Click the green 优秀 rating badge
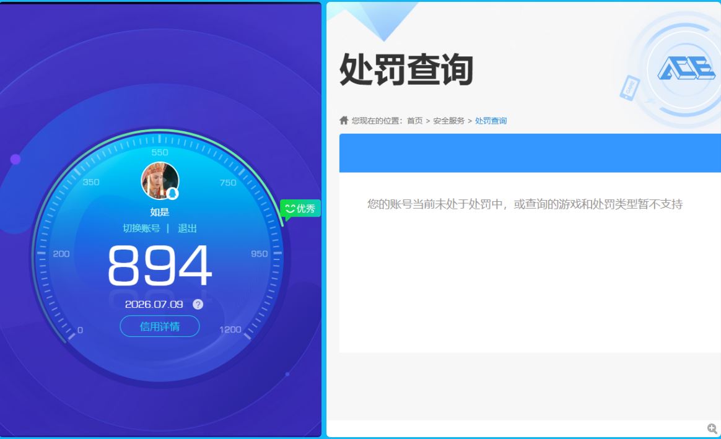The width and height of the screenshot is (721, 439). pos(300,209)
